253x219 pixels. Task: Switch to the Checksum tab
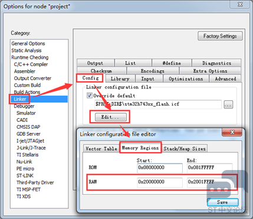(101, 71)
